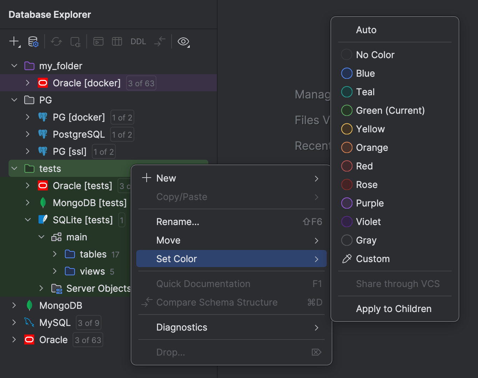Click the '3 of 63' badge on Oracle [docker]
This screenshot has width=478, height=378.
(x=141, y=83)
